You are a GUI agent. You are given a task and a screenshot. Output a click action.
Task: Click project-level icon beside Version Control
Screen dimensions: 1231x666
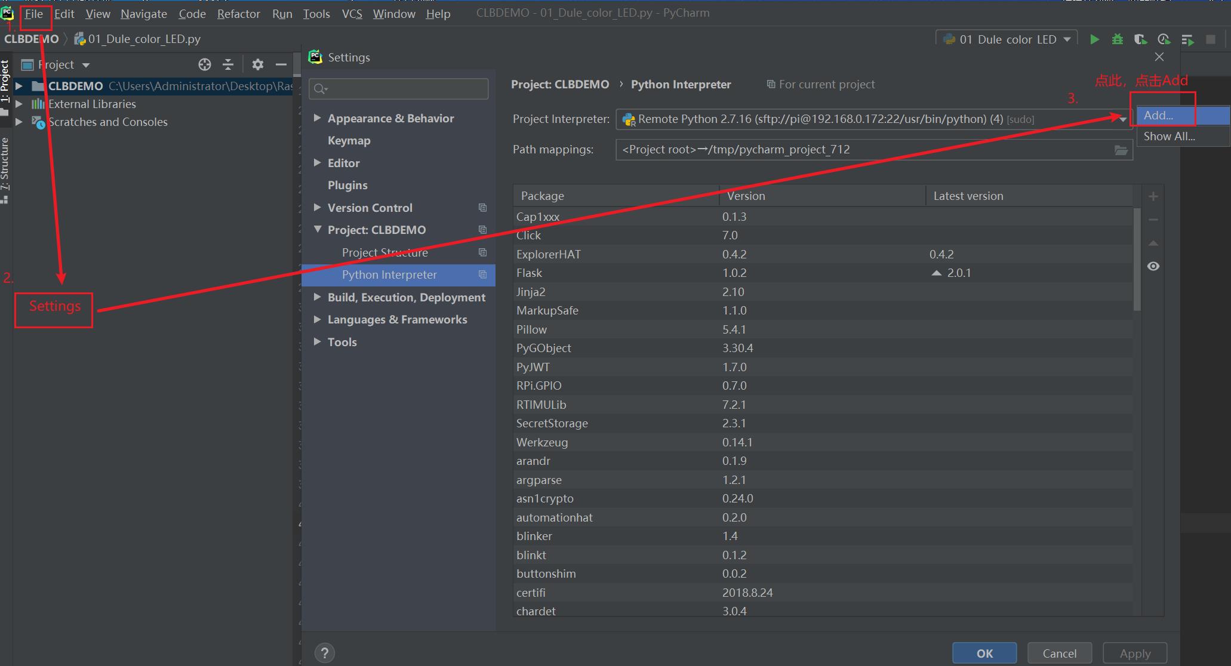482,208
